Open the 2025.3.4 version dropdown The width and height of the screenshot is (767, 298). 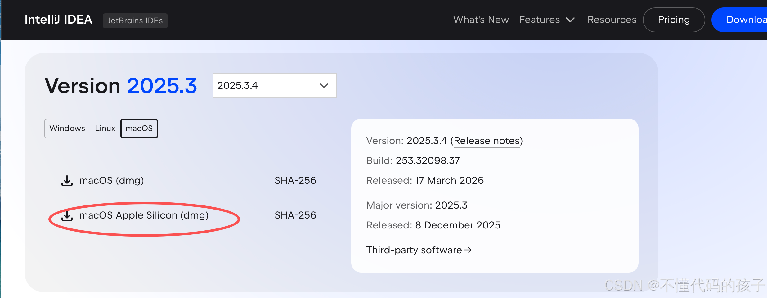(274, 86)
